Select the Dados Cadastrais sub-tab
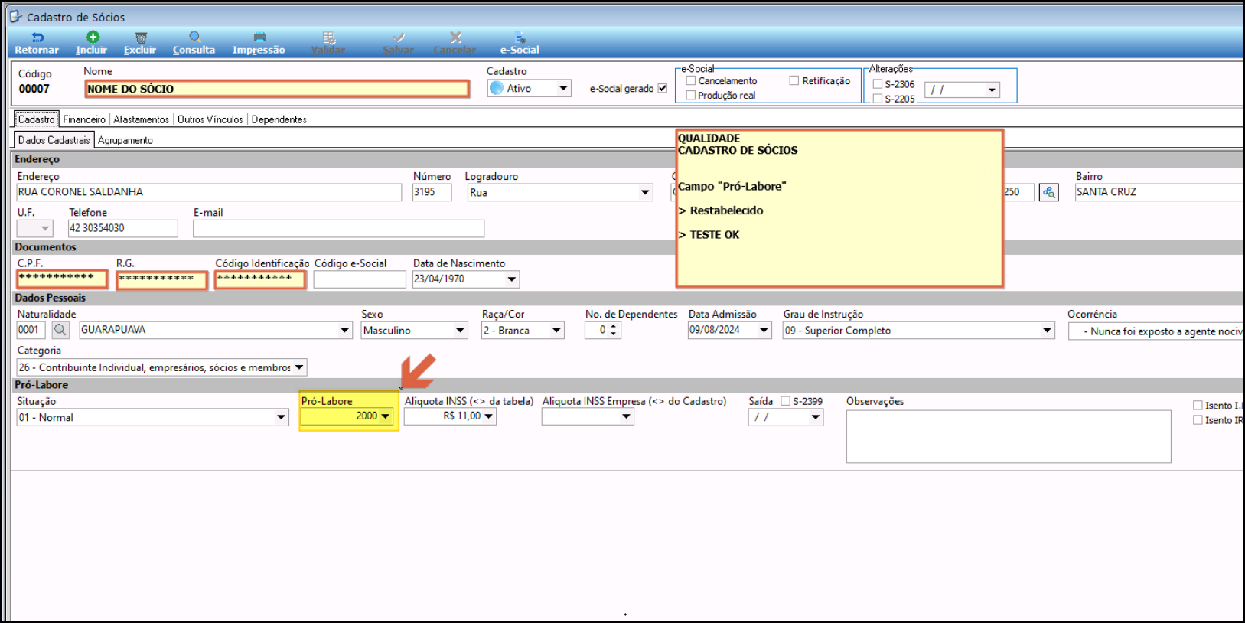The height and width of the screenshot is (623, 1245). [54, 140]
